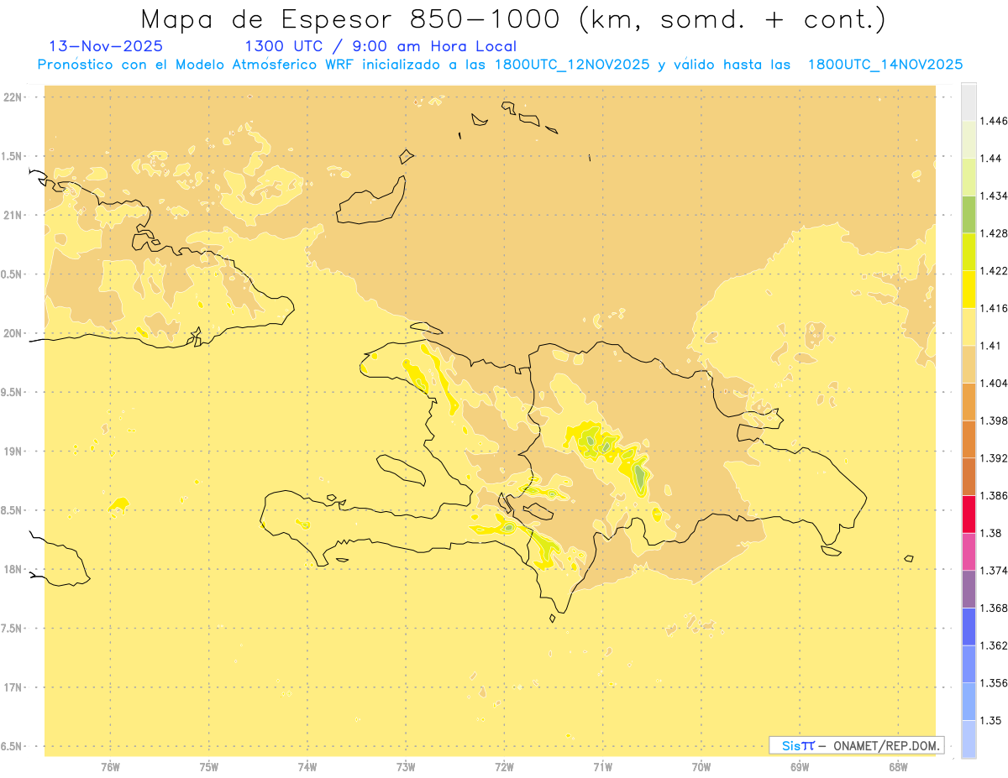This screenshot has height=778, width=1008.
Task: Select the blue colorbar segment between 1.362 and 1.368
Action: [x=969, y=626]
